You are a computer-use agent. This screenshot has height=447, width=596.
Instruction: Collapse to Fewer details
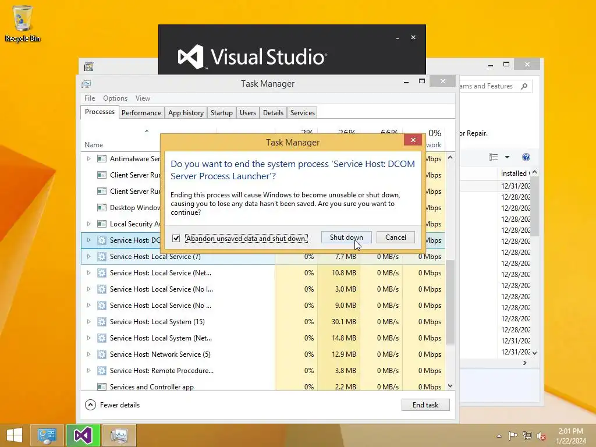tap(112, 405)
